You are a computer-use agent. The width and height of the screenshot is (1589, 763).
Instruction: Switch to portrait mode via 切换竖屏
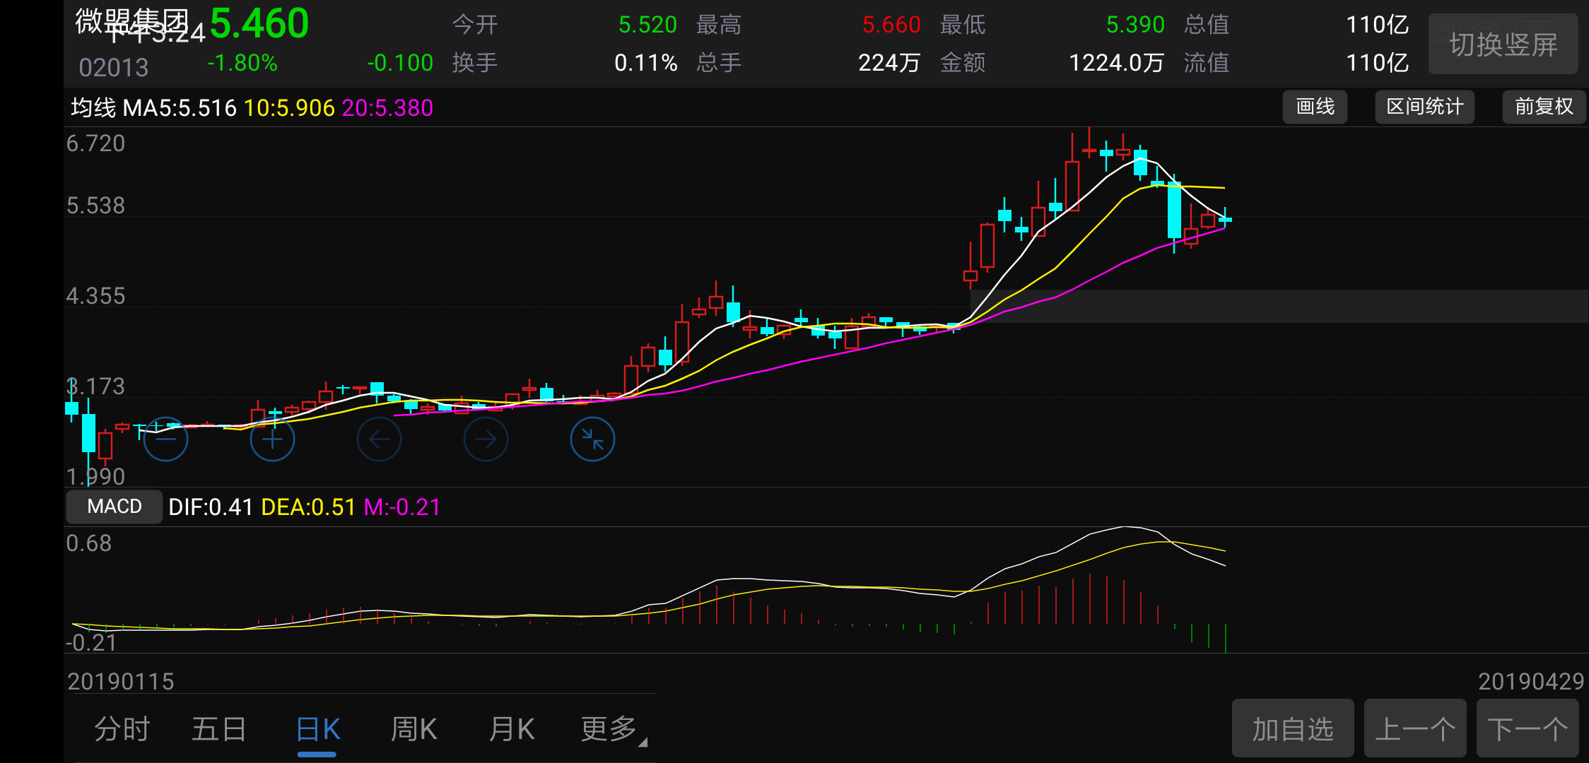(1503, 44)
